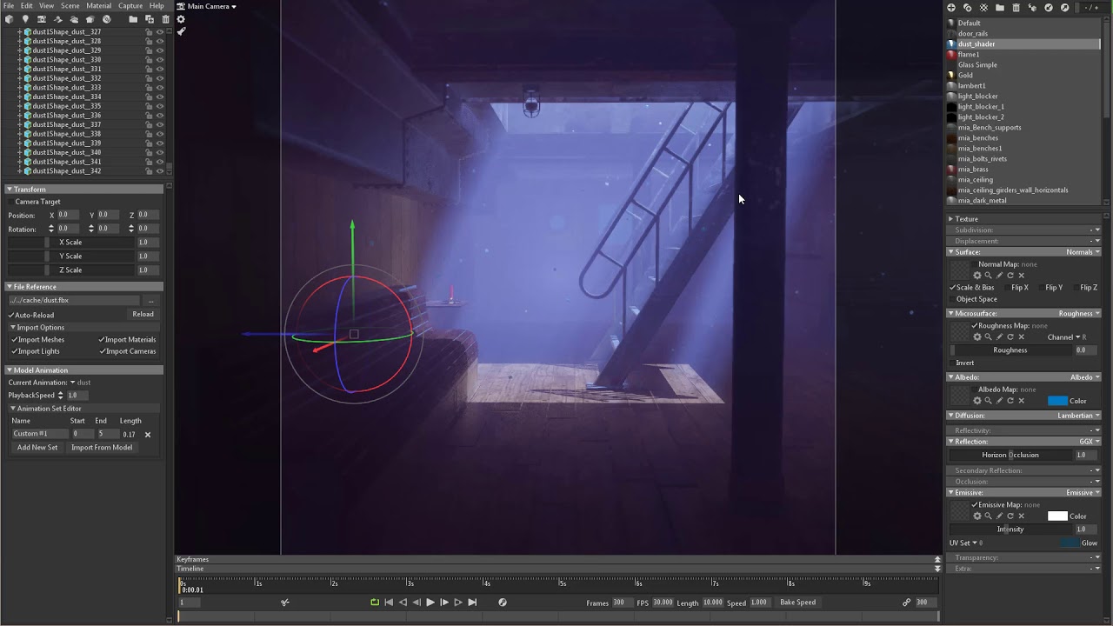The width and height of the screenshot is (1113, 626).
Task: Open the Capture menu
Action: pyautogui.click(x=130, y=6)
